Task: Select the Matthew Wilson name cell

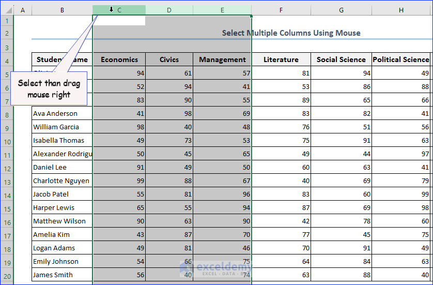Action: coord(62,221)
